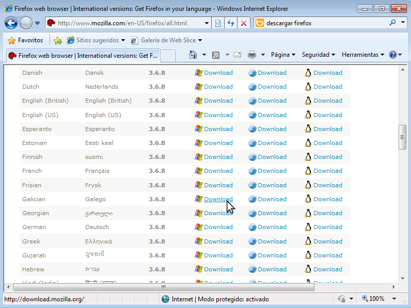Click the vertical scrollbar thumb
The width and height of the screenshot is (411, 308).
[403, 137]
